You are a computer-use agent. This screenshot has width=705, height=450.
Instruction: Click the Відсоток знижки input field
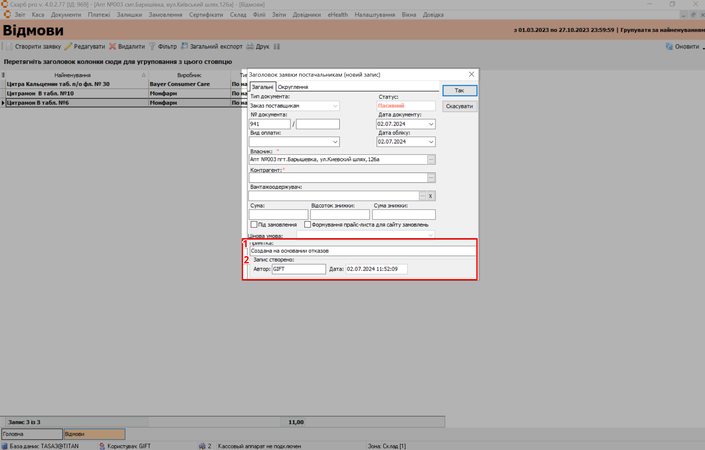click(x=340, y=215)
